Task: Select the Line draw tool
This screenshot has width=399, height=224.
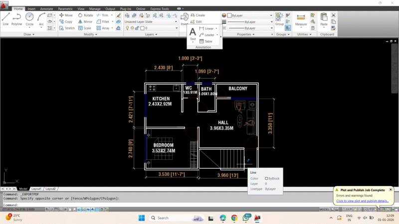Action: click(x=5, y=19)
